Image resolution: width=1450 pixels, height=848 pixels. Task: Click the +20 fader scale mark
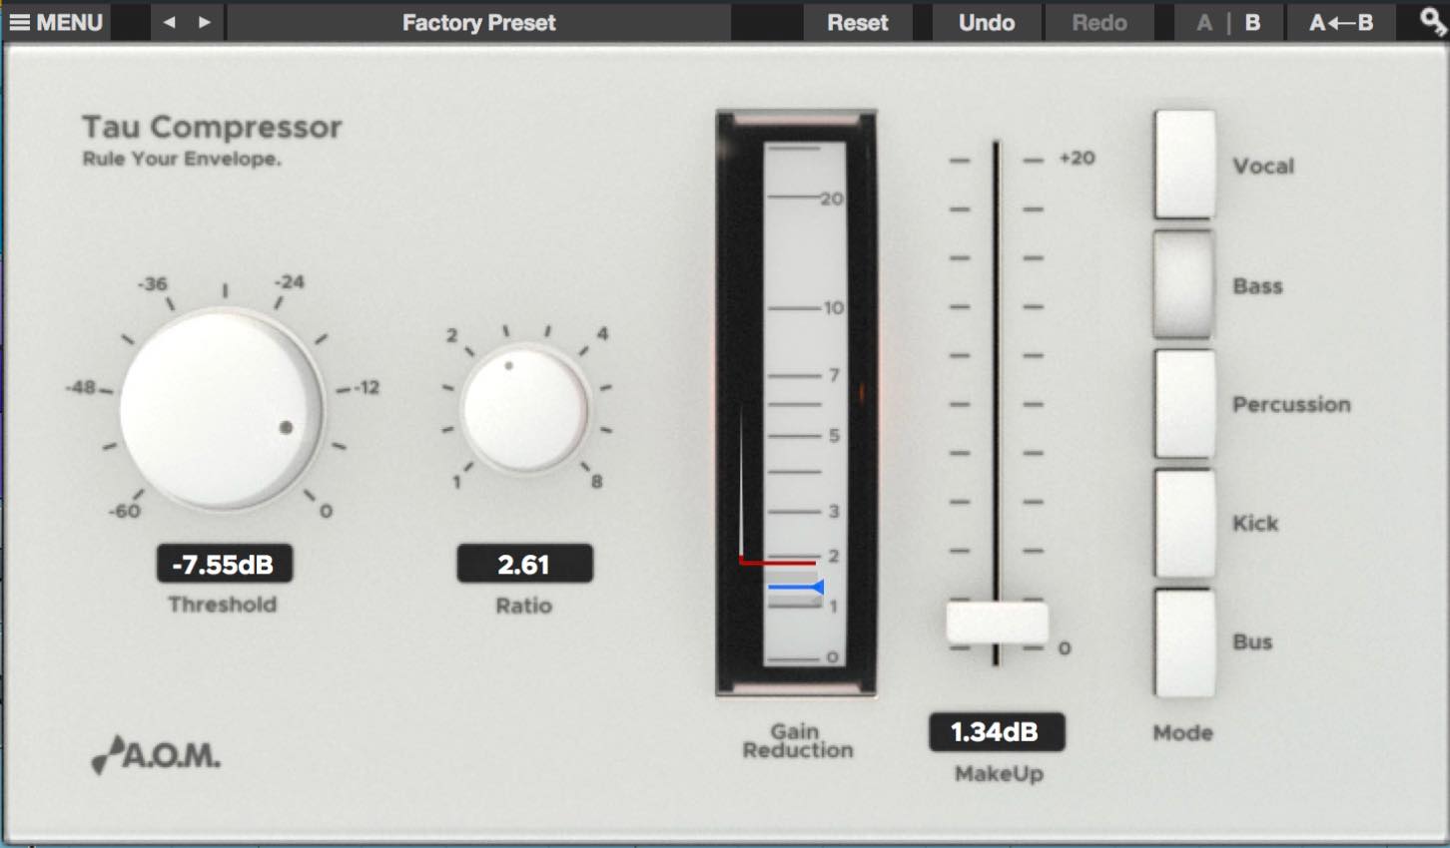[x=1078, y=158]
